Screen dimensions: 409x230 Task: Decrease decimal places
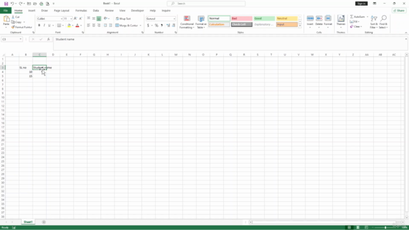click(173, 26)
